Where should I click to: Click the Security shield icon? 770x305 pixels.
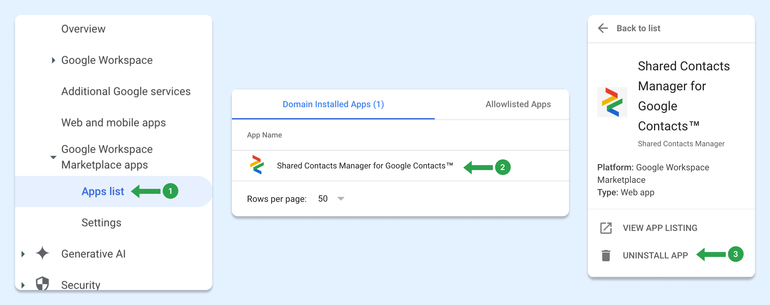click(x=43, y=283)
